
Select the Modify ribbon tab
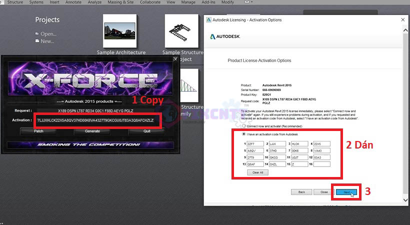[227, 2]
